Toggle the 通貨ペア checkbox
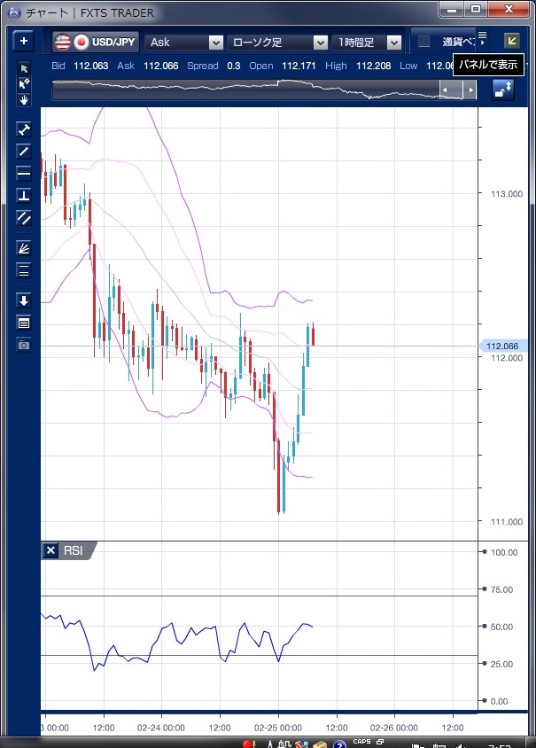Image resolution: width=536 pixels, height=748 pixels. [x=424, y=42]
